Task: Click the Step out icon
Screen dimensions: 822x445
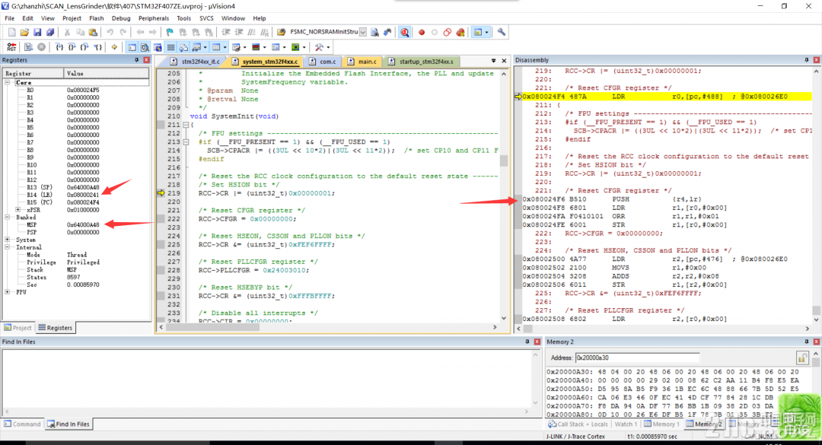Action: click(84, 47)
